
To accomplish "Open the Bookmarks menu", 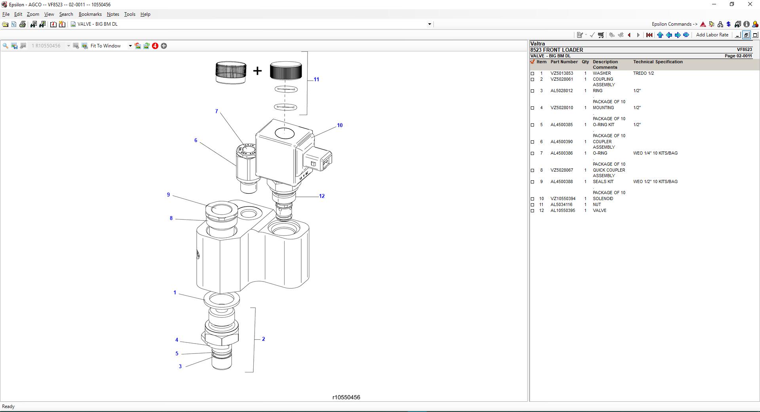I will [x=90, y=14].
